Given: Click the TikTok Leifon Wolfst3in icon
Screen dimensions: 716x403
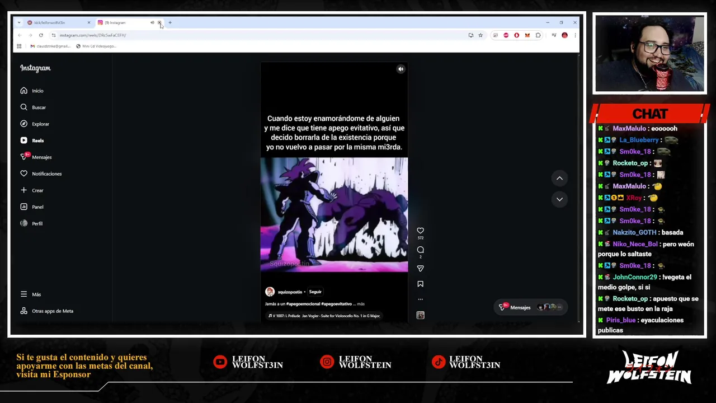Looking at the screenshot, I should (439, 362).
